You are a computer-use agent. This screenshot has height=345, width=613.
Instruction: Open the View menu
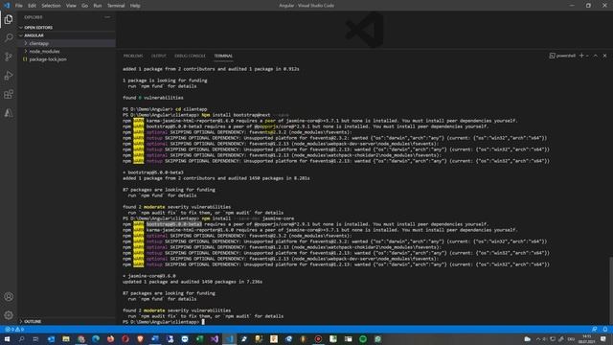[x=71, y=6]
